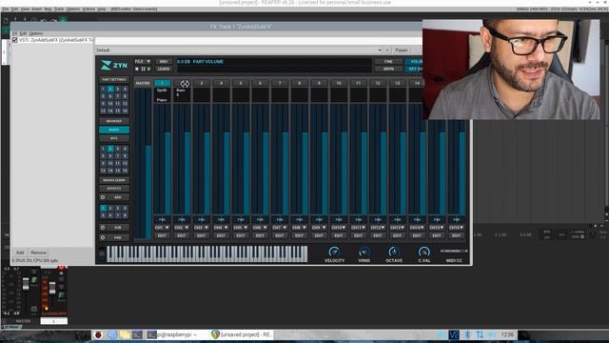Click the Param button

point(402,50)
